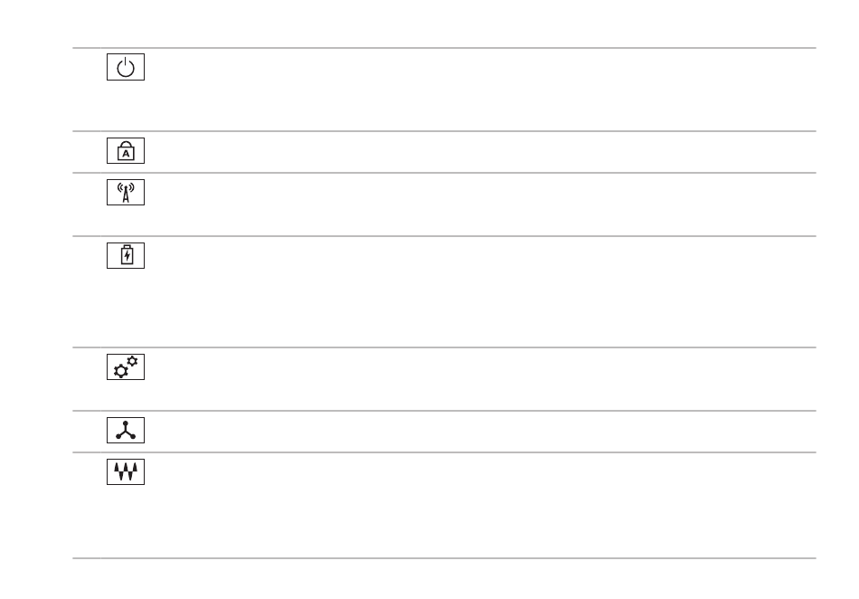Click the narrow cell before the antenna icon

87,204
